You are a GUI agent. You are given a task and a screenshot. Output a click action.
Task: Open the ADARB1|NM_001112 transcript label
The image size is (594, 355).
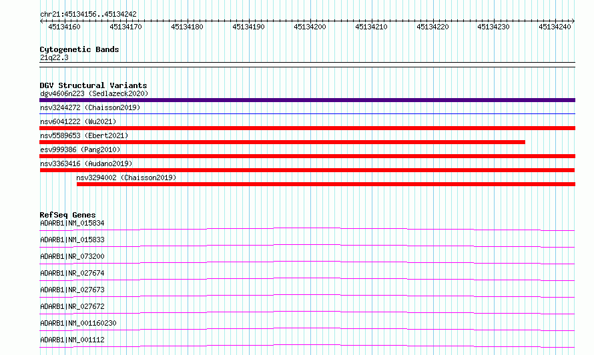[72, 340]
